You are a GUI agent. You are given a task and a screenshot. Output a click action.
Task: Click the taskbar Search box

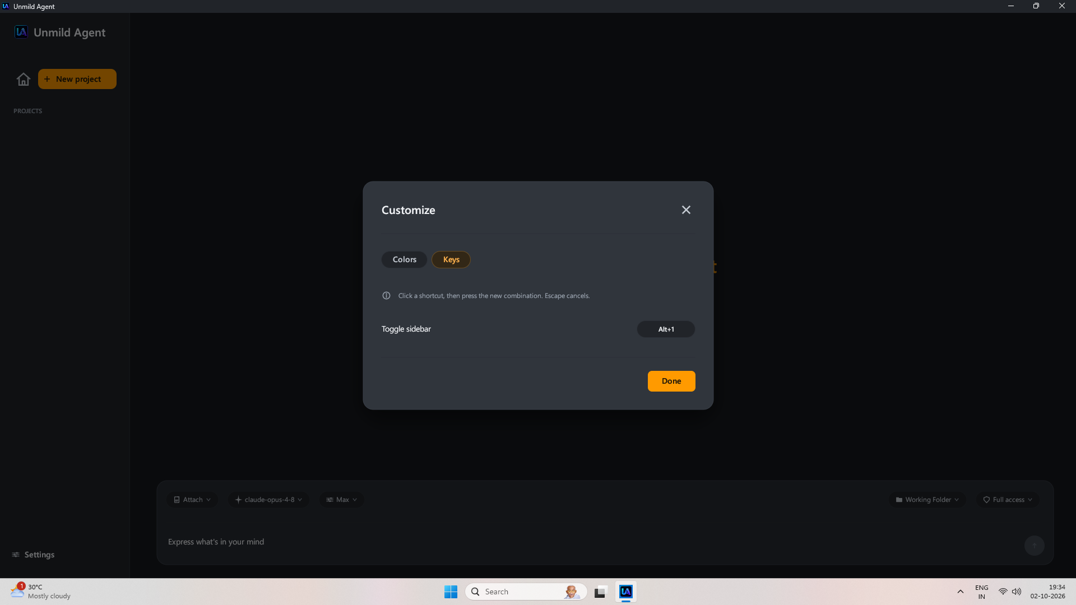pos(526,592)
